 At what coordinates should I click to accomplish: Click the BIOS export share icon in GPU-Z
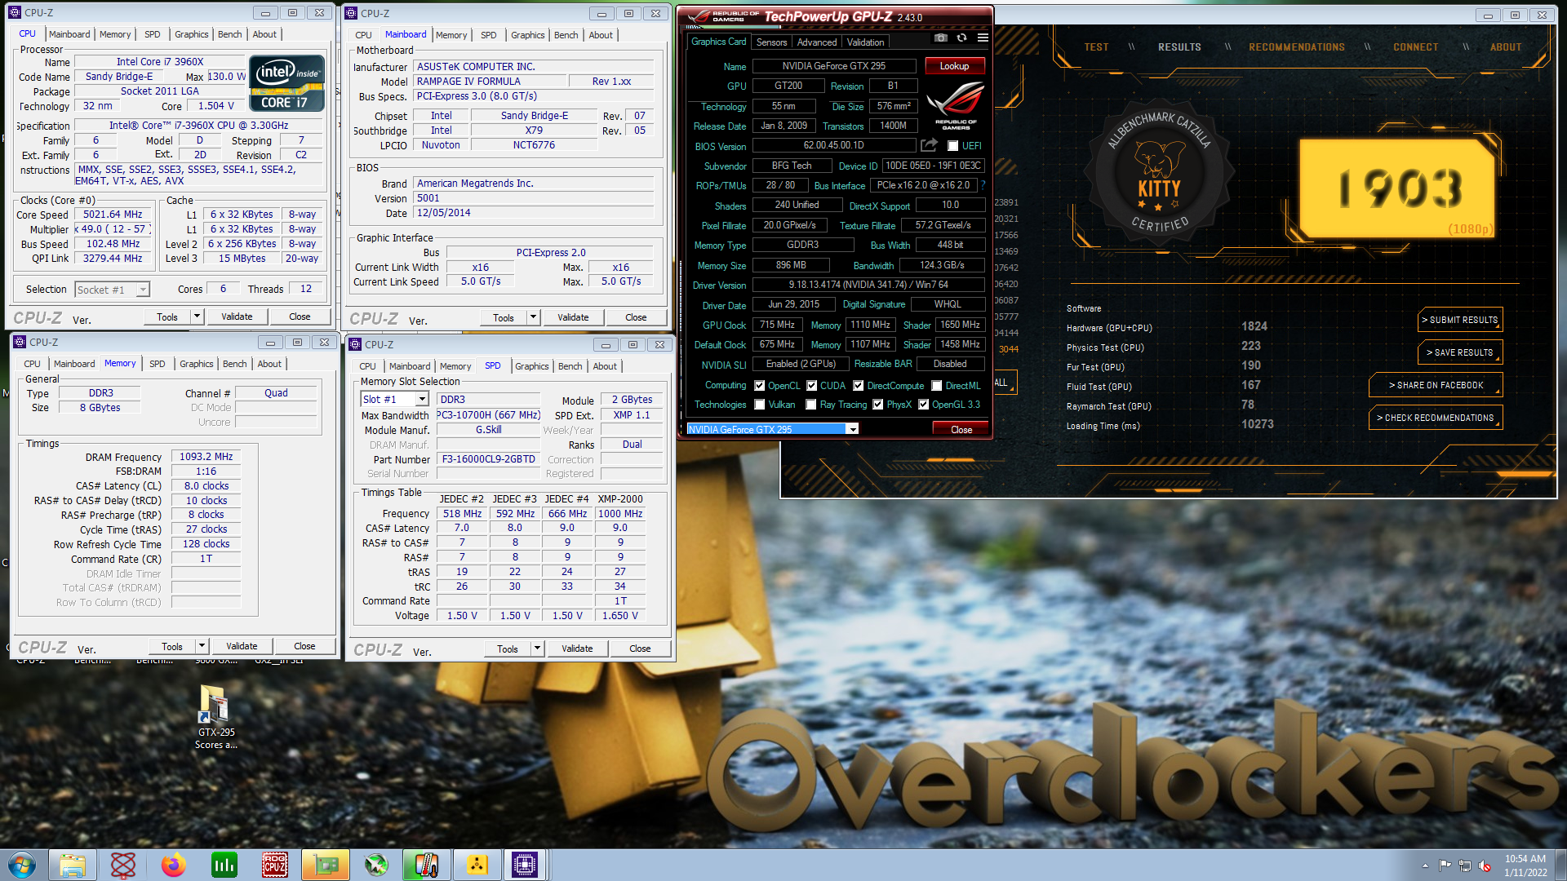click(x=929, y=145)
